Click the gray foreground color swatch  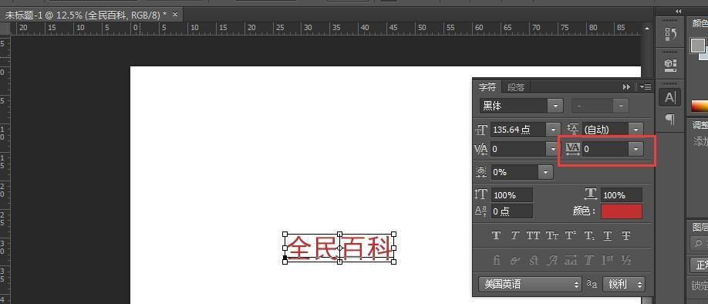click(x=698, y=46)
